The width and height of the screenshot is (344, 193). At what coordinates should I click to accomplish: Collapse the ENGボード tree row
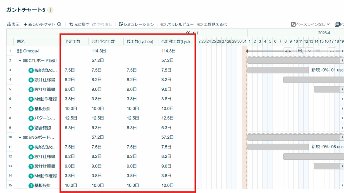(20, 138)
